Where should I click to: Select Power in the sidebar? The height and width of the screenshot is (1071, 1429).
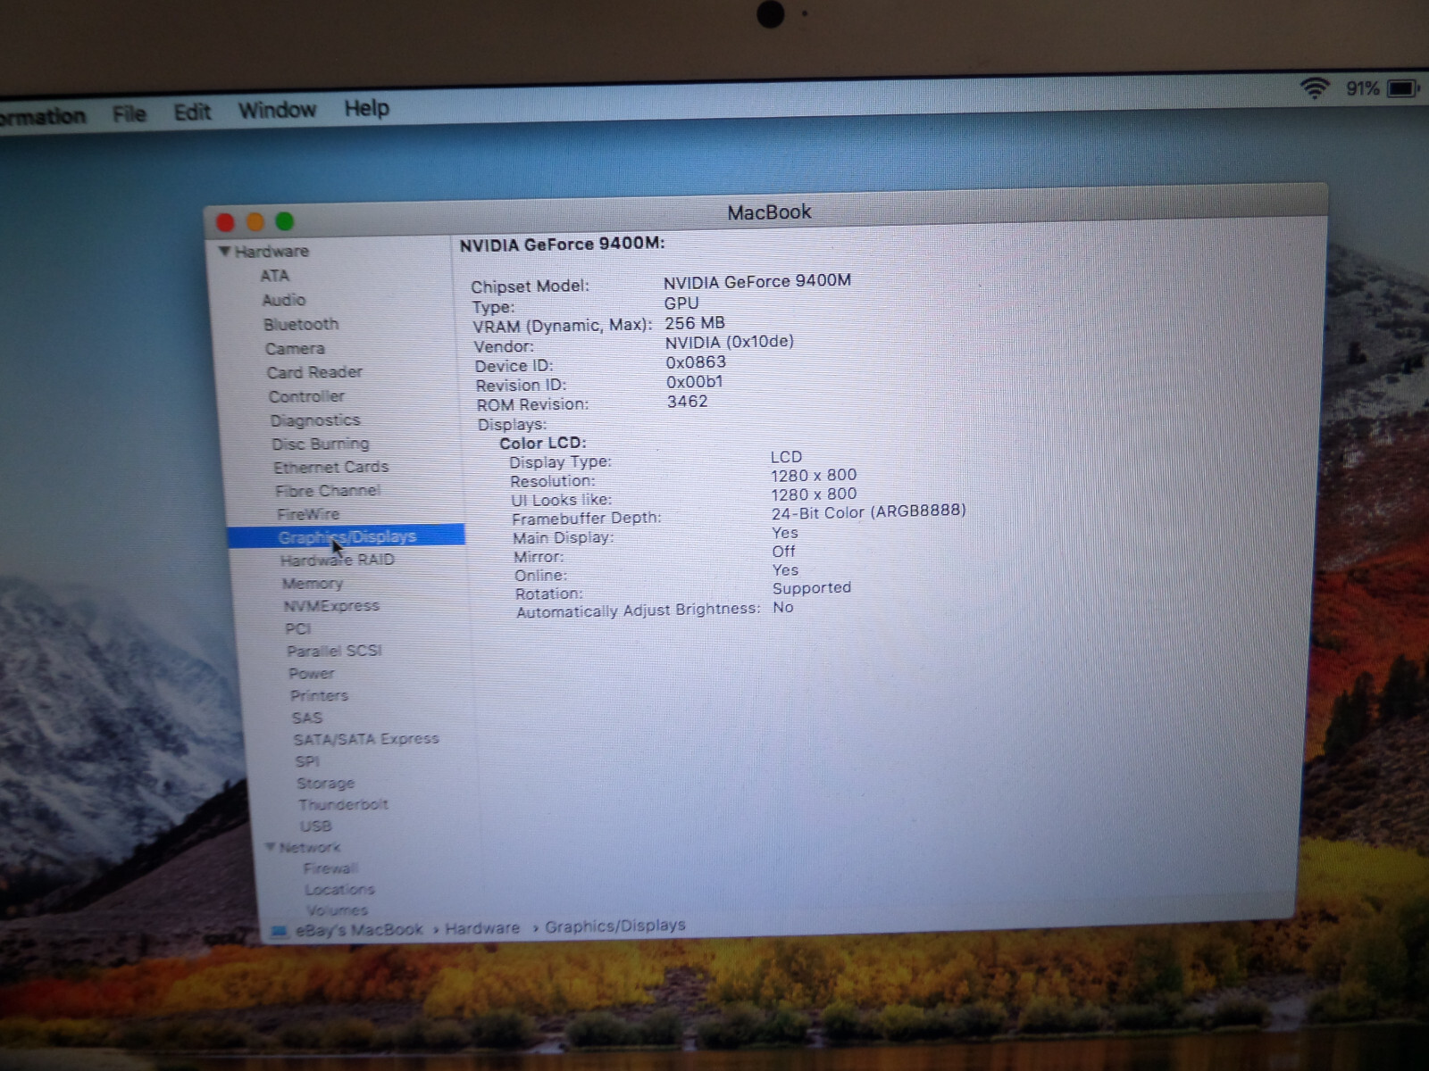pyautogui.click(x=312, y=674)
